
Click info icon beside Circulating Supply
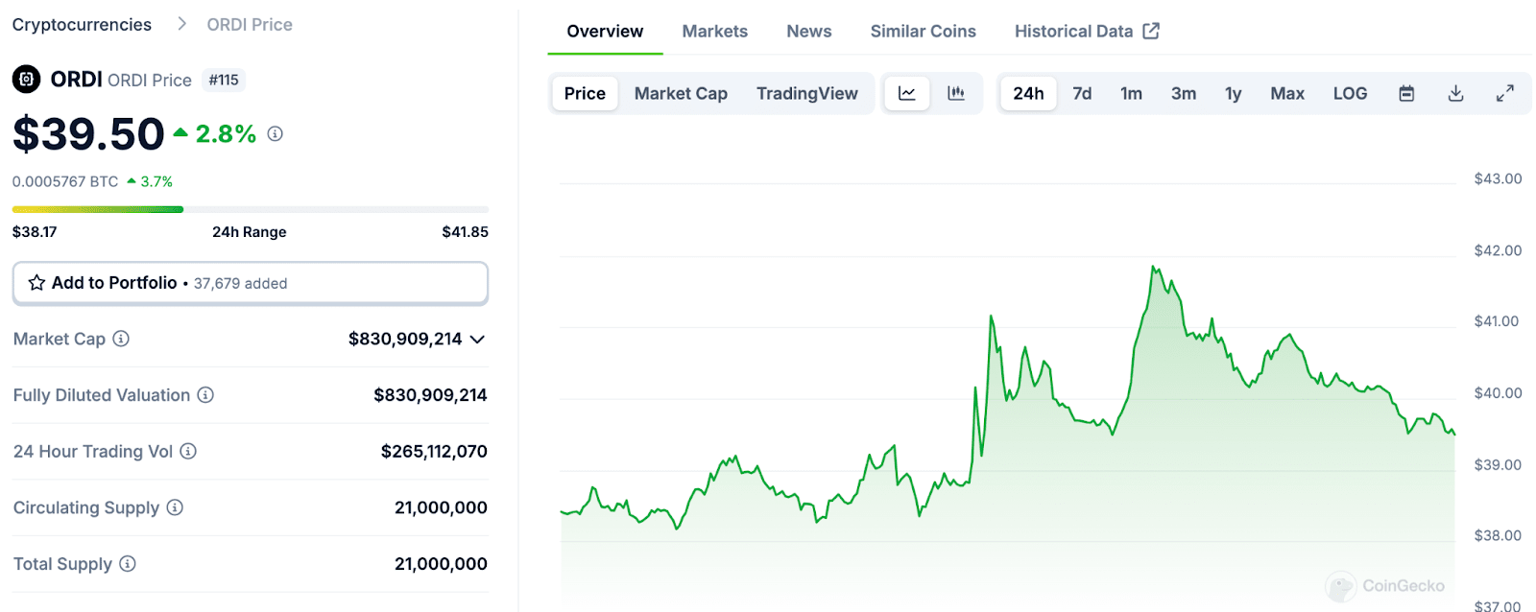click(175, 507)
